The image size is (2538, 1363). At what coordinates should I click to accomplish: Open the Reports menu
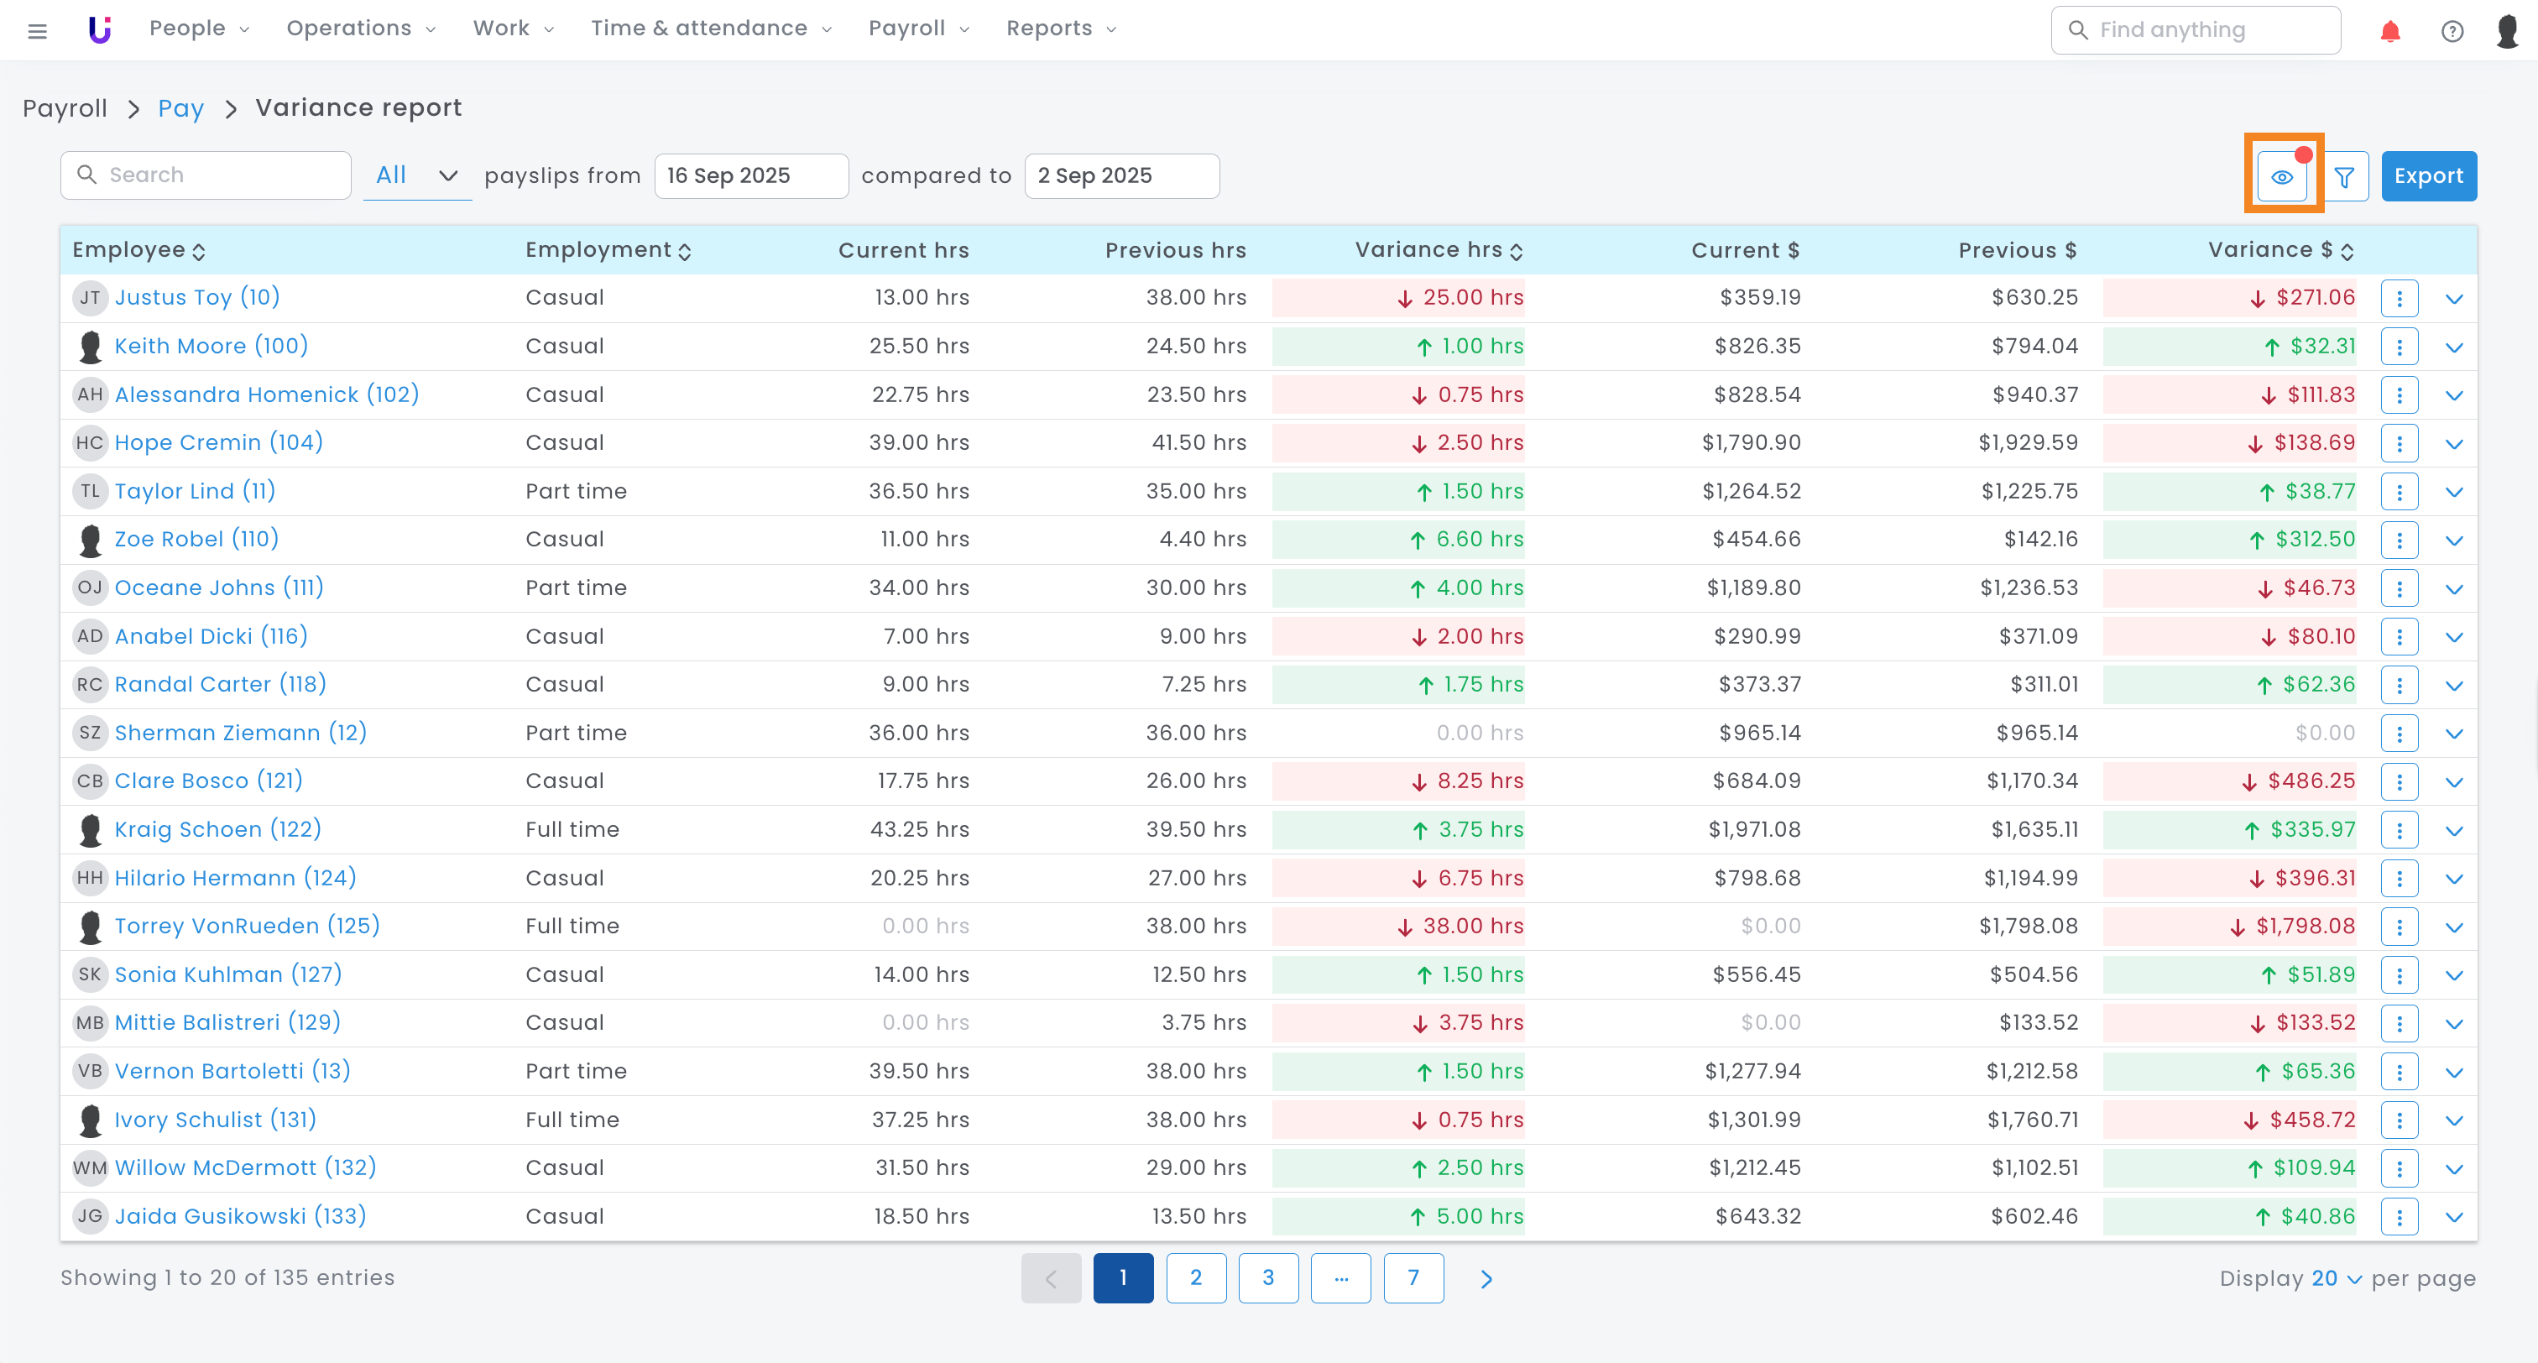pos(1060,29)
